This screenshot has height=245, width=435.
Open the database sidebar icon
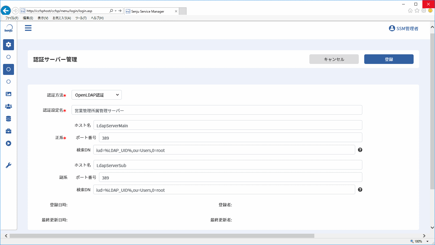9,119
